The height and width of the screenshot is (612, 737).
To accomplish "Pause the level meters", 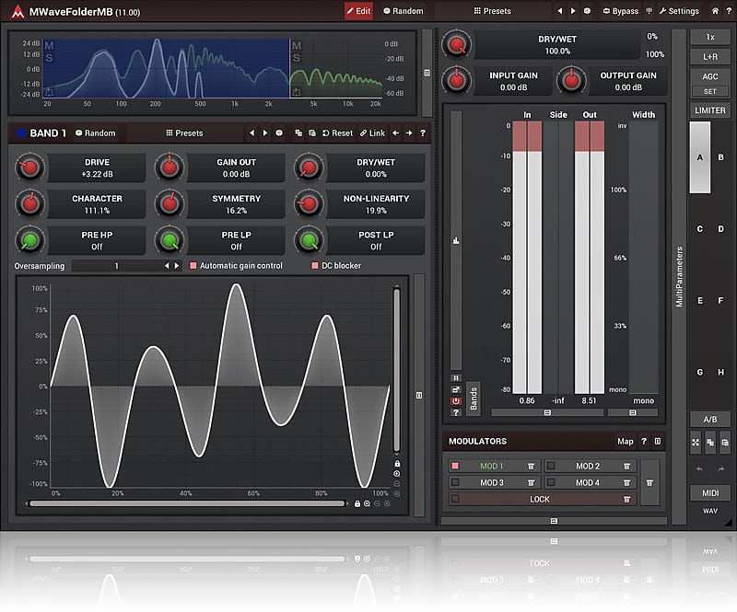I will (x=455, y=377).
